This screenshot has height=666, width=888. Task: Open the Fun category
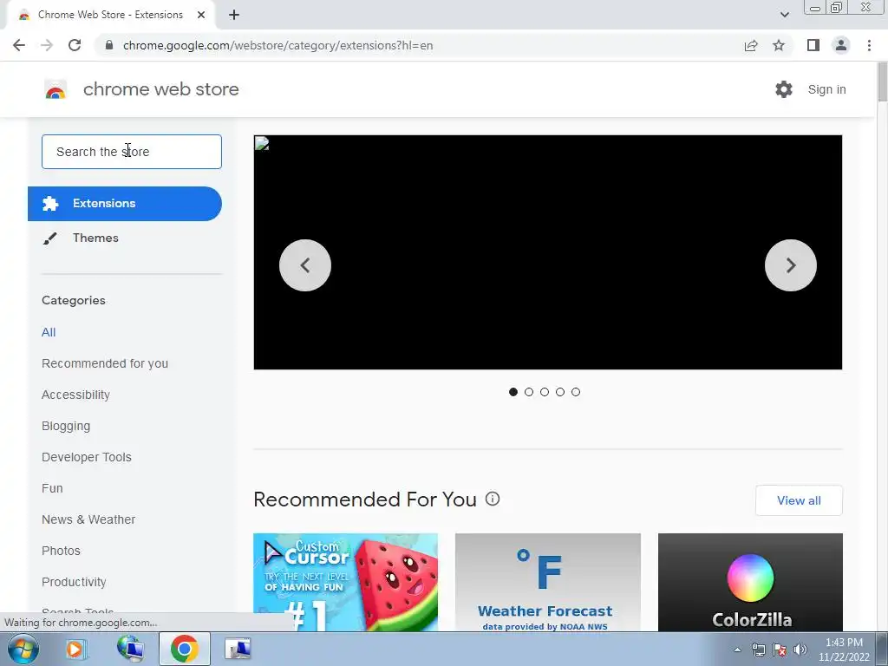52,488
